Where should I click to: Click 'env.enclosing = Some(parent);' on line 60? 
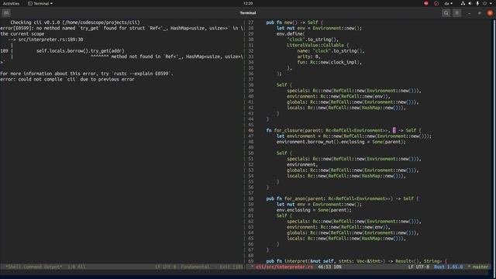[314, 210]
